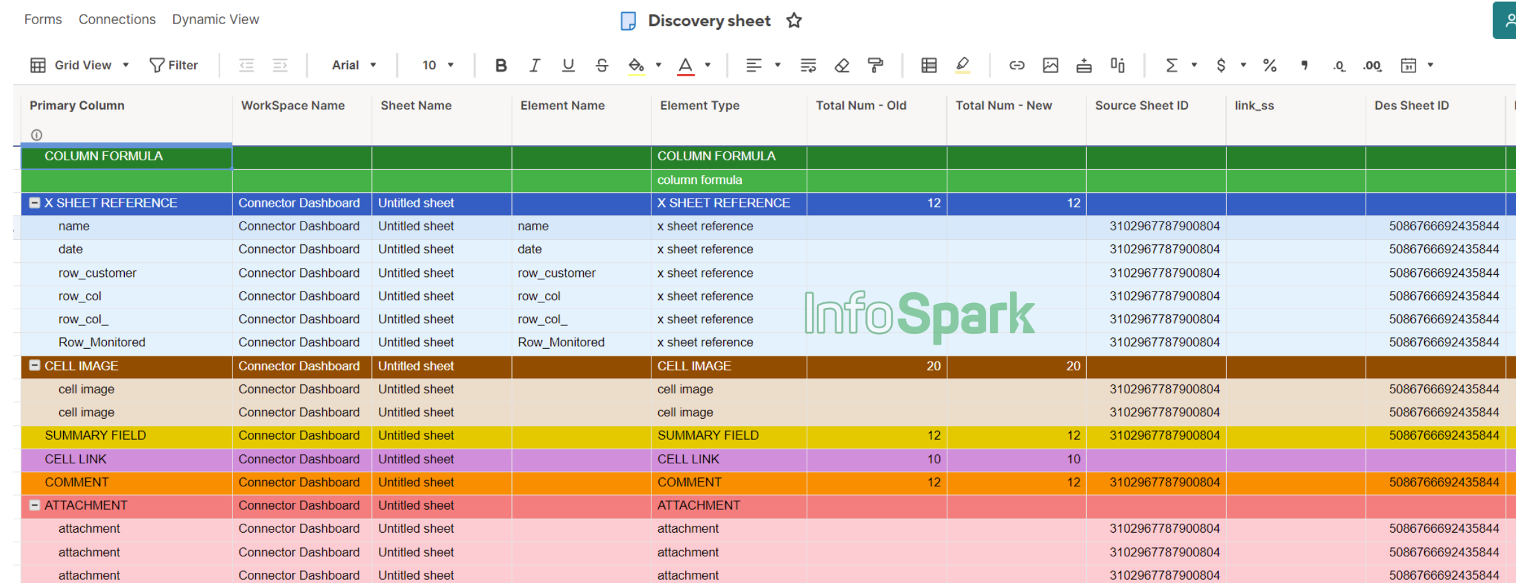Viewport: 1516px width, 583px height.
Task: Open conditional formatting rules
Action: click(929, 66)
